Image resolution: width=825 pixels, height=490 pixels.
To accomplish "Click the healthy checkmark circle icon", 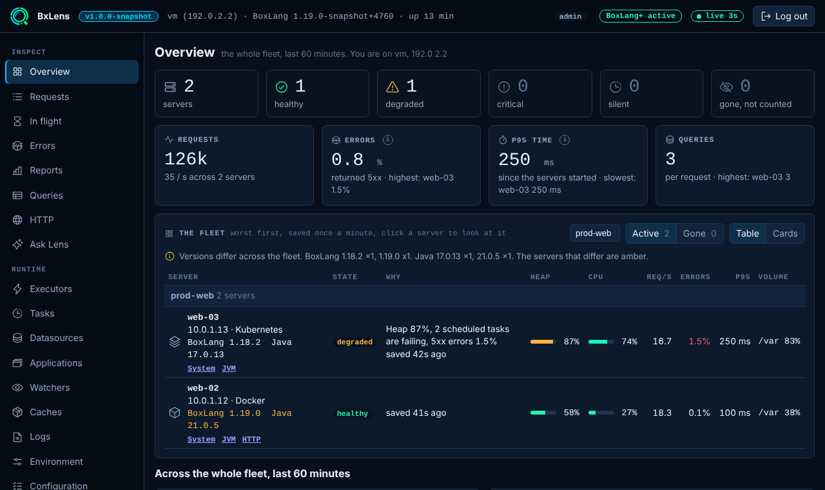I will click(x=282, y=87).
